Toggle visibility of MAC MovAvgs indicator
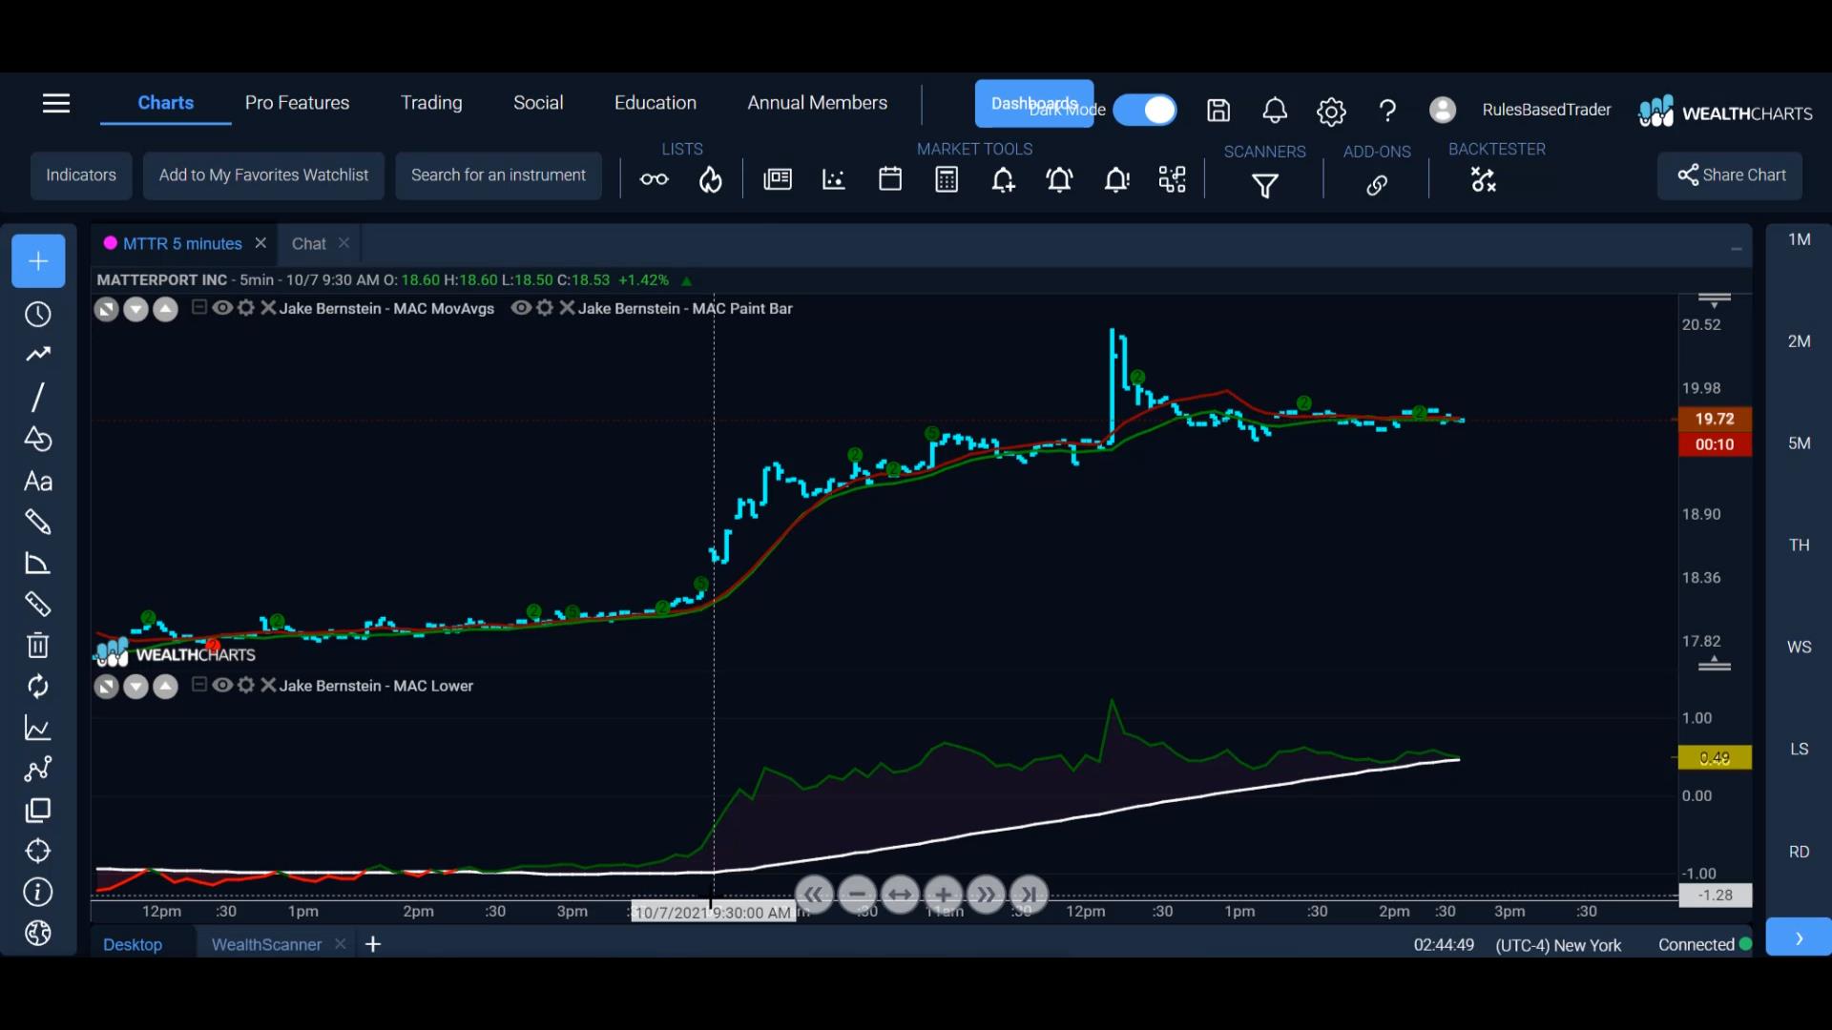This screenshot has height=1030, width=1832. coord(222,308)
